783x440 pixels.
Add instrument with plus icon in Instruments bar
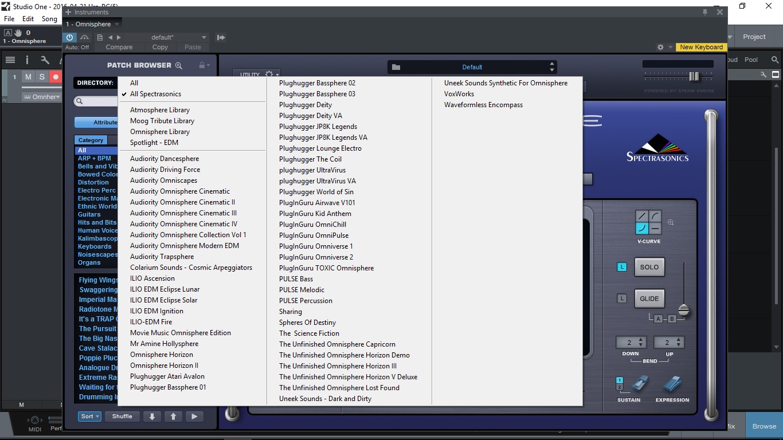pos(69,12)
